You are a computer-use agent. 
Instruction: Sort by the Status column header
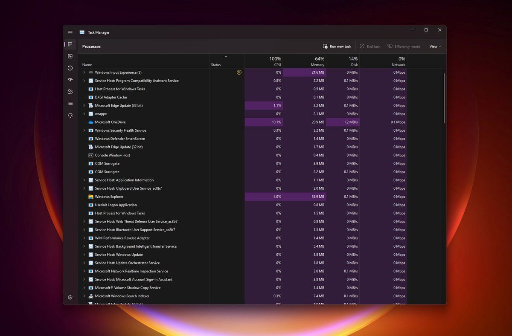tap(227, 61)
